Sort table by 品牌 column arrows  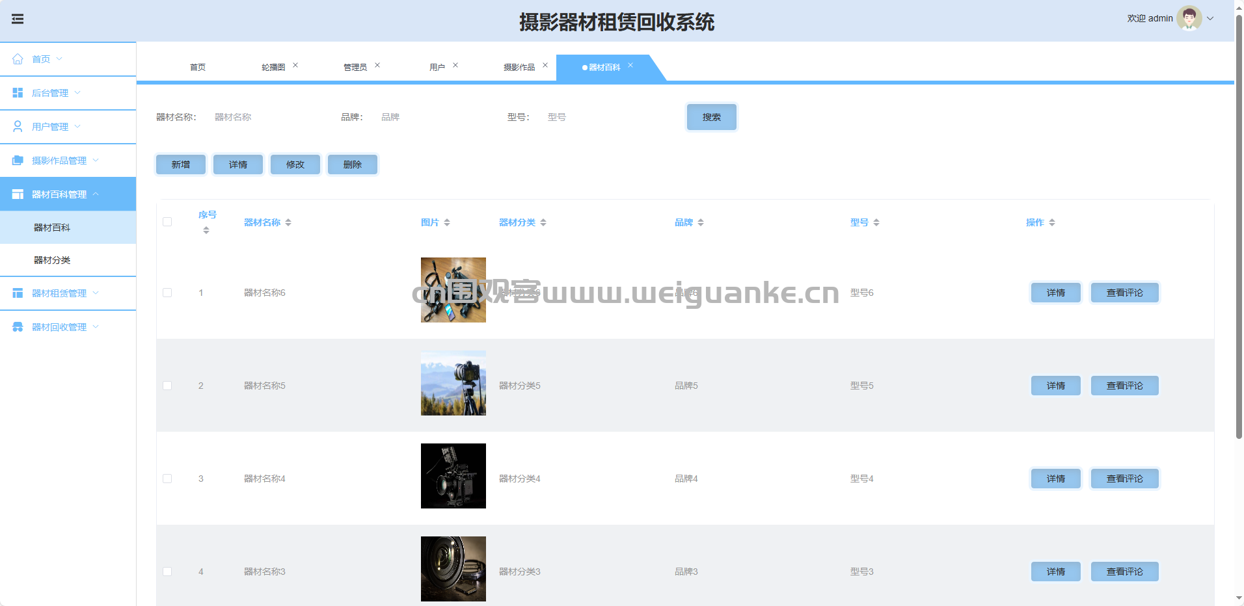(701, 222)
